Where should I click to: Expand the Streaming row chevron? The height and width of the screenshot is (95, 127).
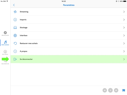tap(124, 12)
